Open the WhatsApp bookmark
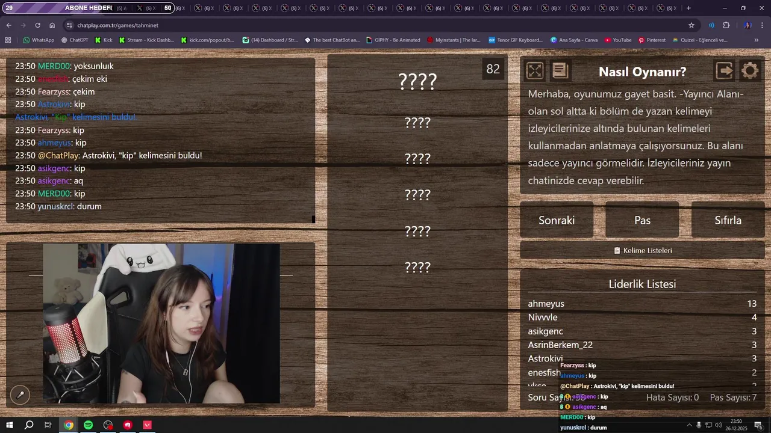The height and width of the screenshot is (433, 771). (x=39, y=40)
